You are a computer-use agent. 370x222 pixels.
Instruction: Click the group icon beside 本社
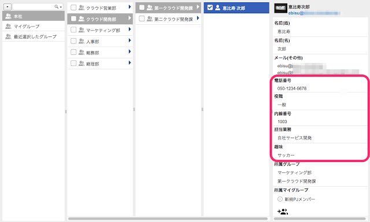pyautogui.click(x=8, y=16)
